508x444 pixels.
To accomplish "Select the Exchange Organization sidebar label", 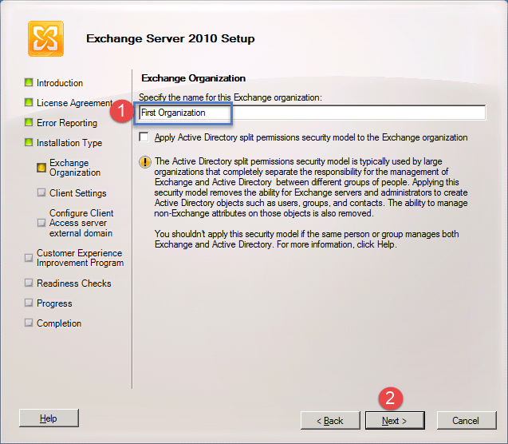I will tap(75, 168).
